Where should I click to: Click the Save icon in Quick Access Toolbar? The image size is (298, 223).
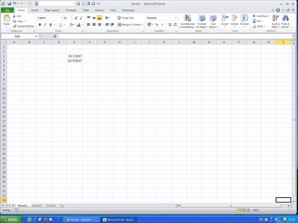(x=9, y=3)
